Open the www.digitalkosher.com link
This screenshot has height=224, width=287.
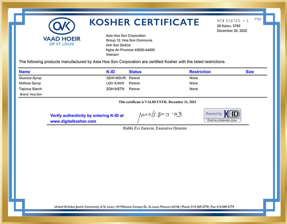73,121
